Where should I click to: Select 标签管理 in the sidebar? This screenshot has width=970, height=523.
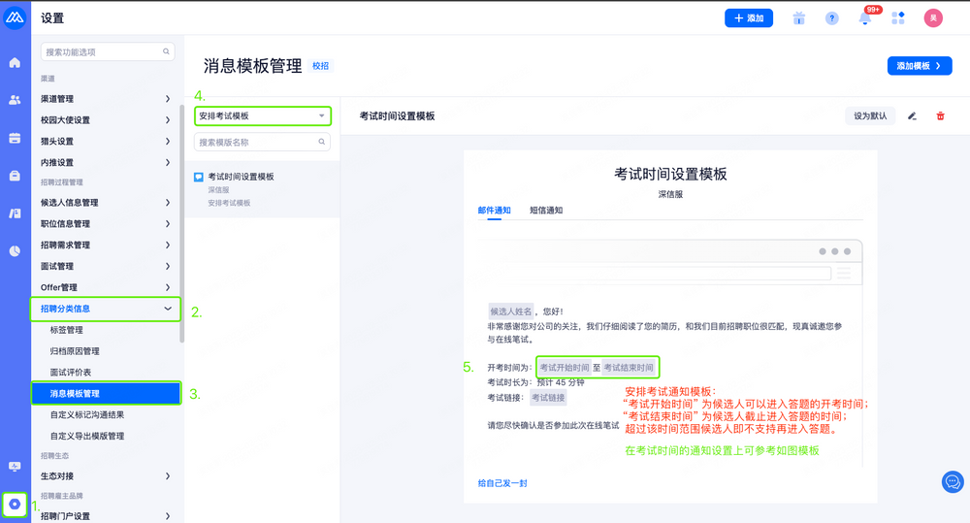pyautogui.click(x=67, y=330)
